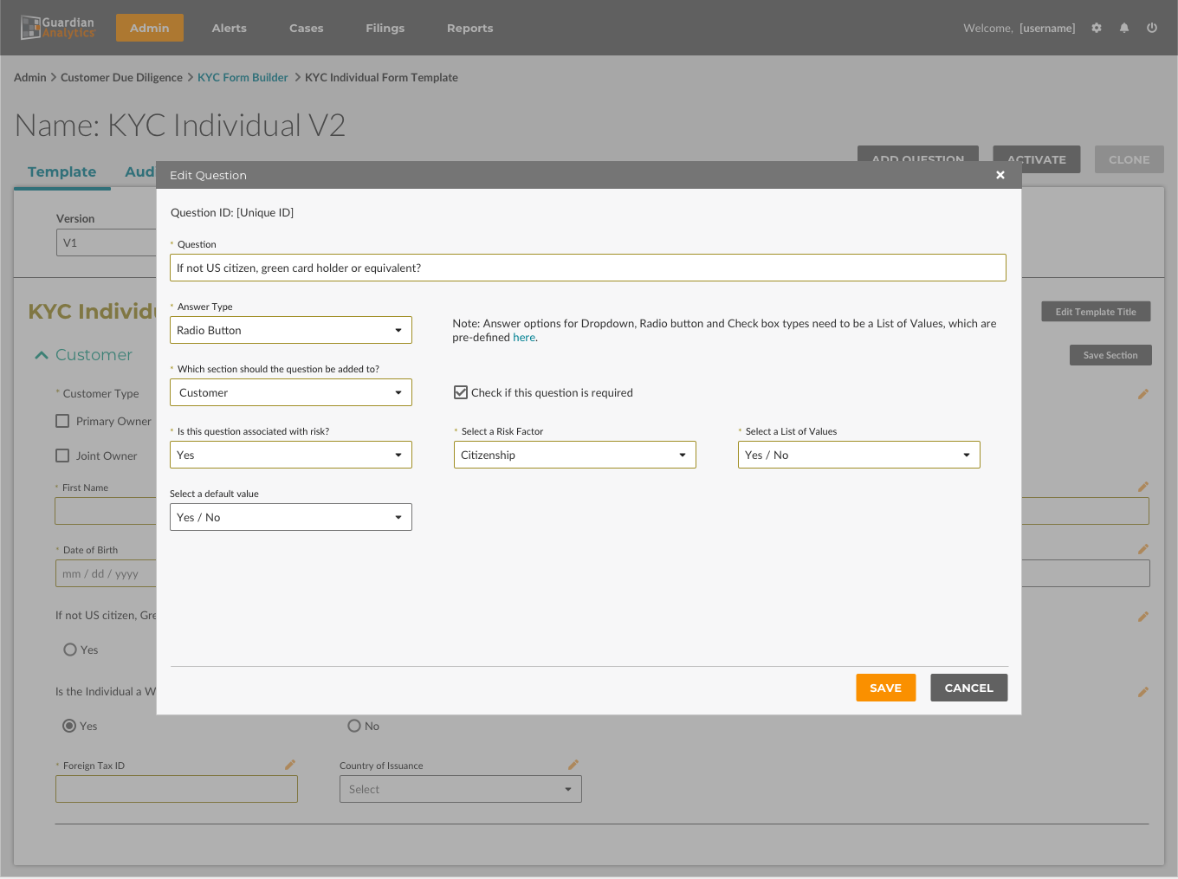Image resolution: width=1178 pixels, height=879 pixels.
Task: Click the Date of Birth input field
Action: (x=106, y=573)
